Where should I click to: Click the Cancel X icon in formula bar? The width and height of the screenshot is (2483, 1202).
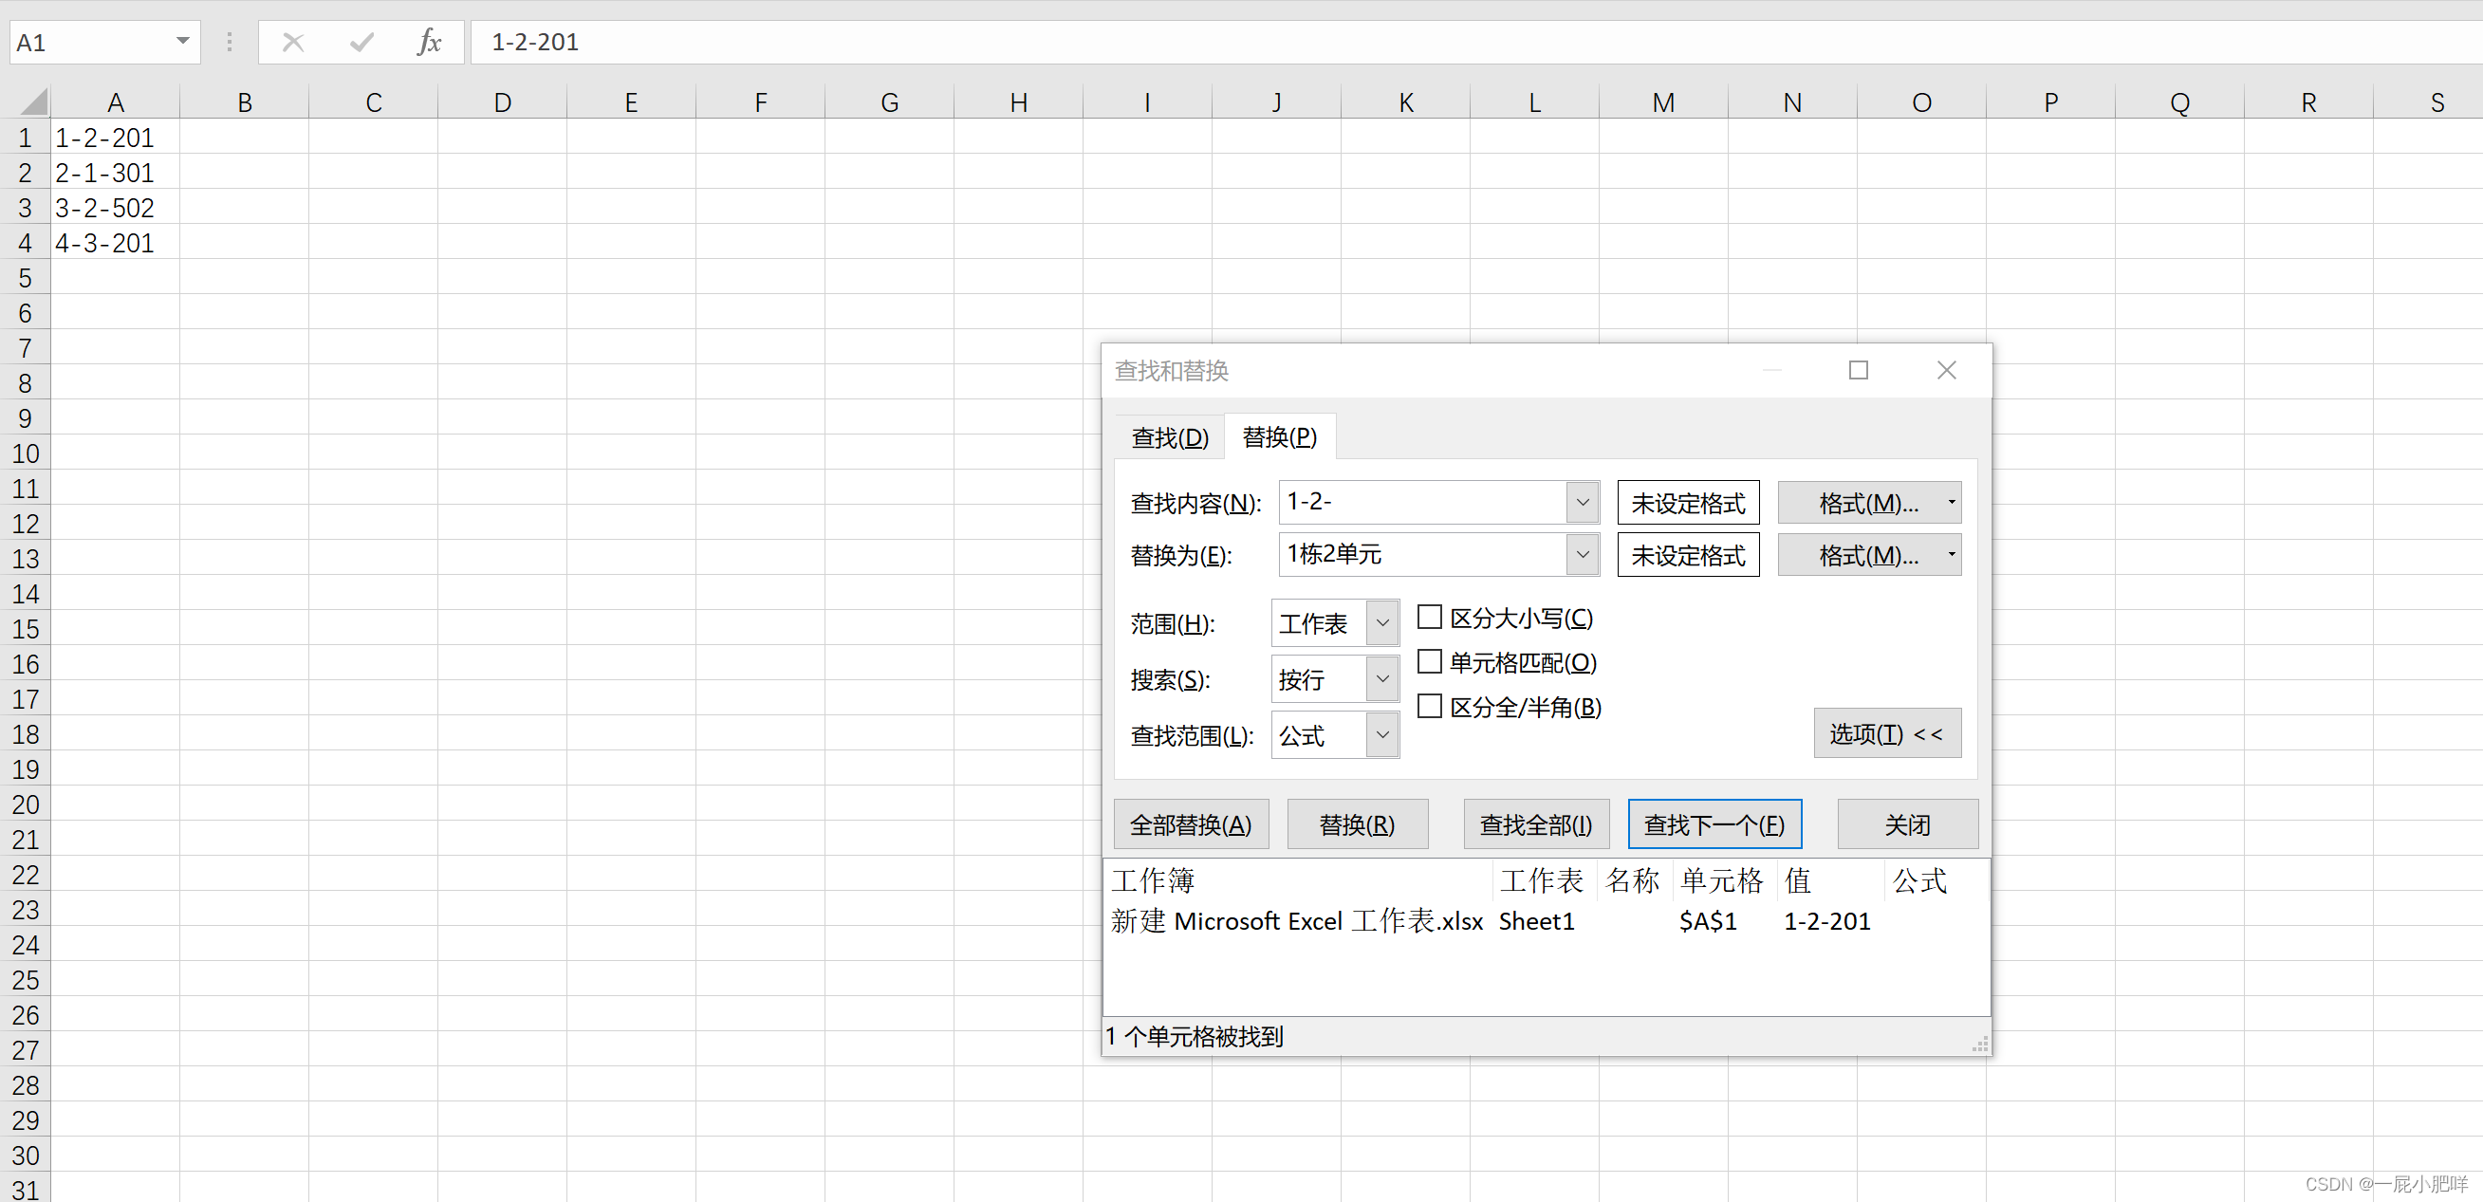(293, 43)
